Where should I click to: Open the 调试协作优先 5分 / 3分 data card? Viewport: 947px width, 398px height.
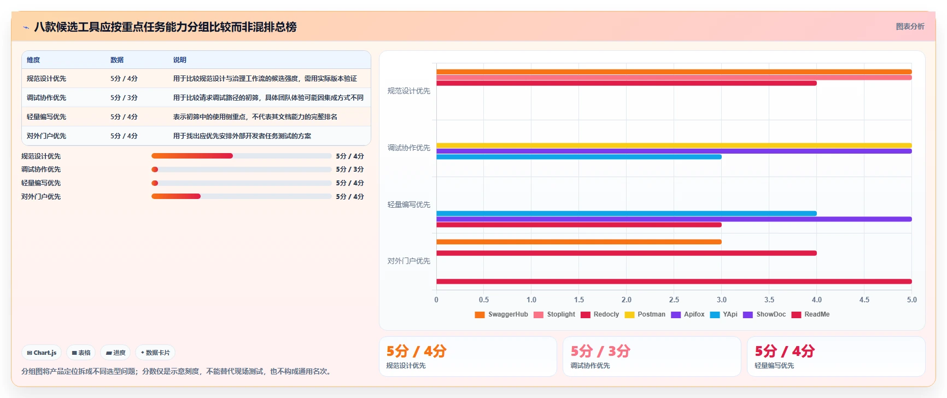click(x=652, y=356)
